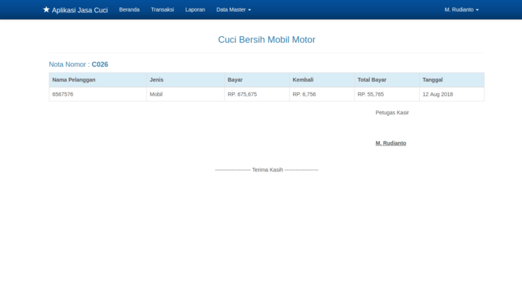Click the Total Bayar column header

[x=372, y=80]
